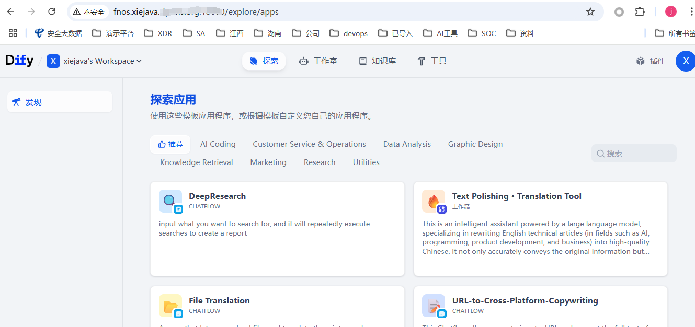Click the URL-to-Cross-Platform-Copywriting app icon
This screenshot has width=695, height=327.
(x=434, y=306)
